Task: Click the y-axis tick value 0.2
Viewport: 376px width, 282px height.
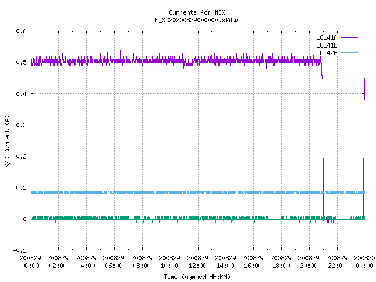Action: click(21, 156)
